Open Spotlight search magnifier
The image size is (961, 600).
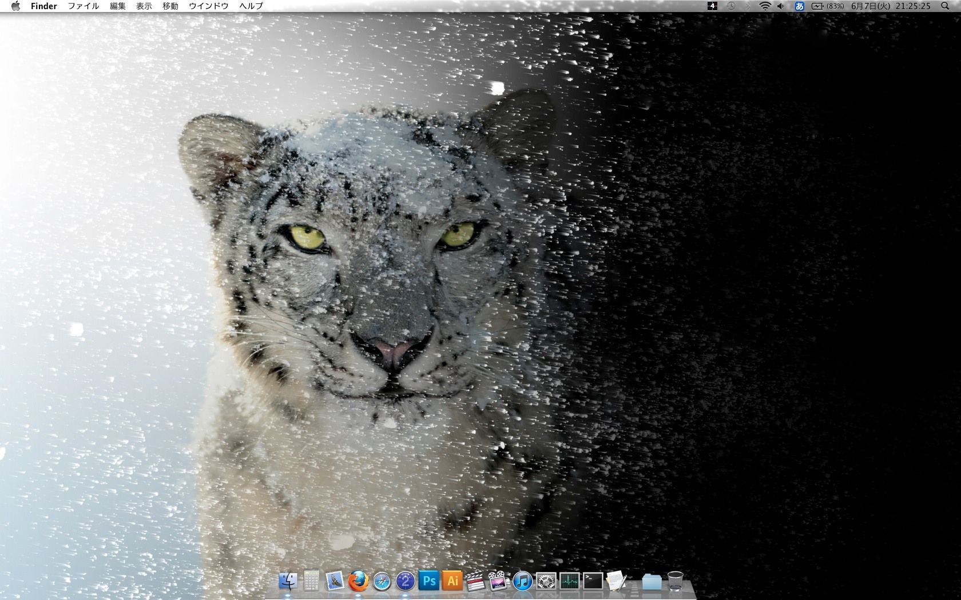944,6
